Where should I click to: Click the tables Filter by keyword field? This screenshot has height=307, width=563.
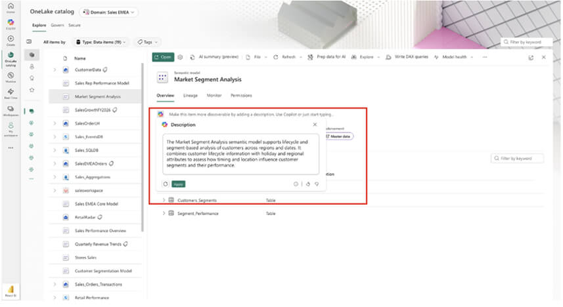coord(517,158)
